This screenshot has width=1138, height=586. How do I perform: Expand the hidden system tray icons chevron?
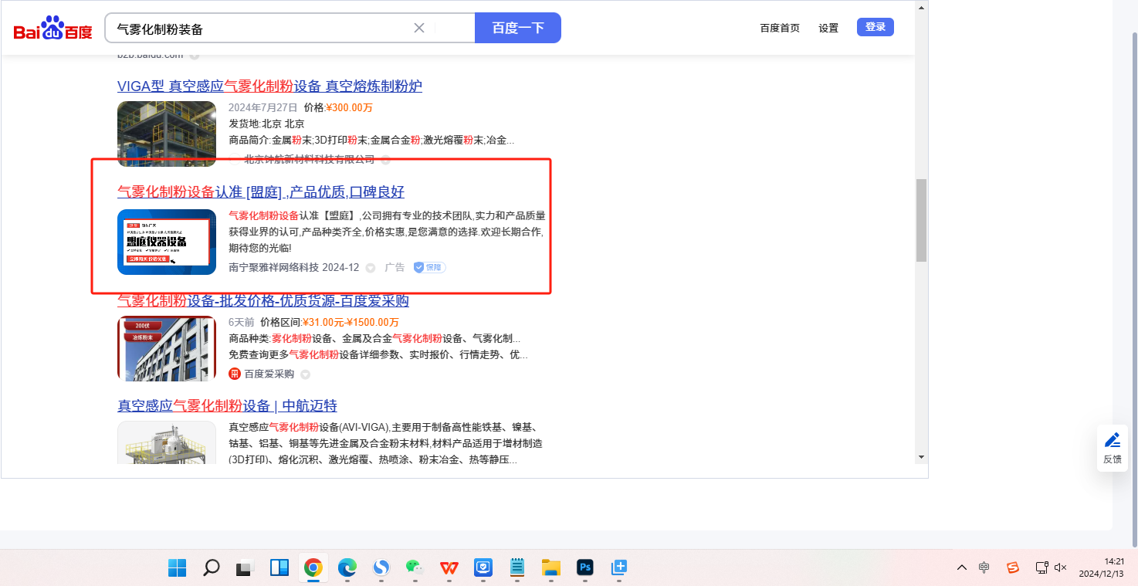tap(961, 567)
